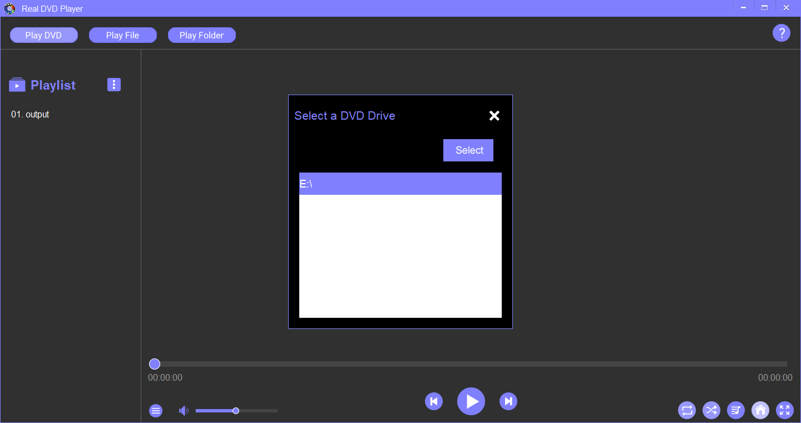Click the playback seek bar handle
The height and width of the screenshot is (423, 801).
[155, 364]
